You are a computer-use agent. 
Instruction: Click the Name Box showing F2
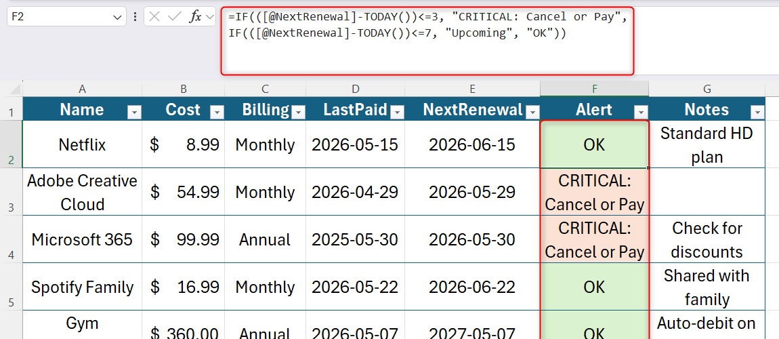click(x=66, y=17)
